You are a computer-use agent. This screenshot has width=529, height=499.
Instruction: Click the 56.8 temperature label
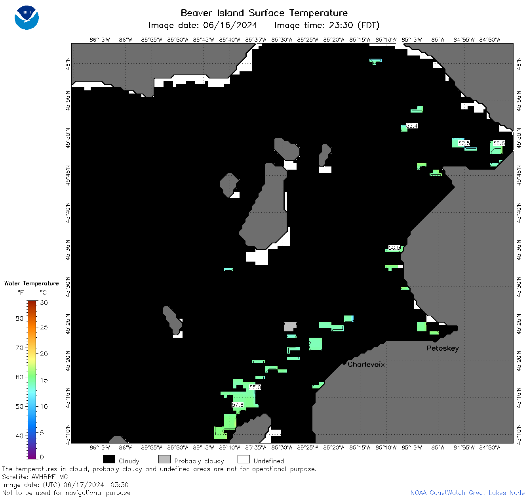499,143
